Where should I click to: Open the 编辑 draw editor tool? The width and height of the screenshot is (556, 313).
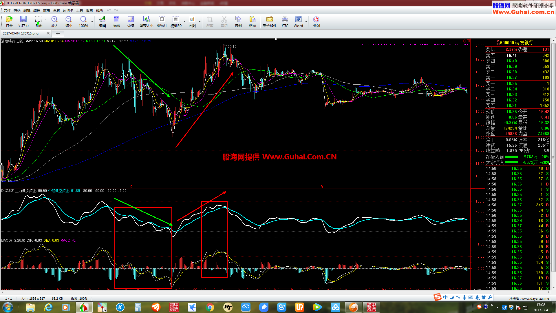pos(102,22)
